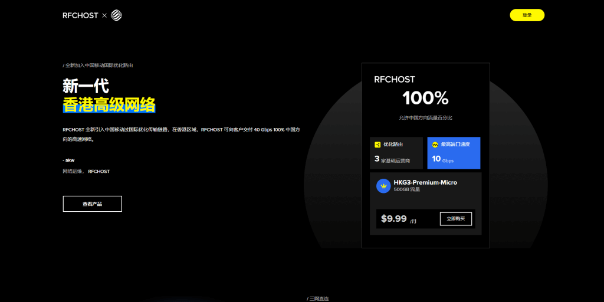Click the blue crown plan icon

pyautogui.click(x=384, y=186)
